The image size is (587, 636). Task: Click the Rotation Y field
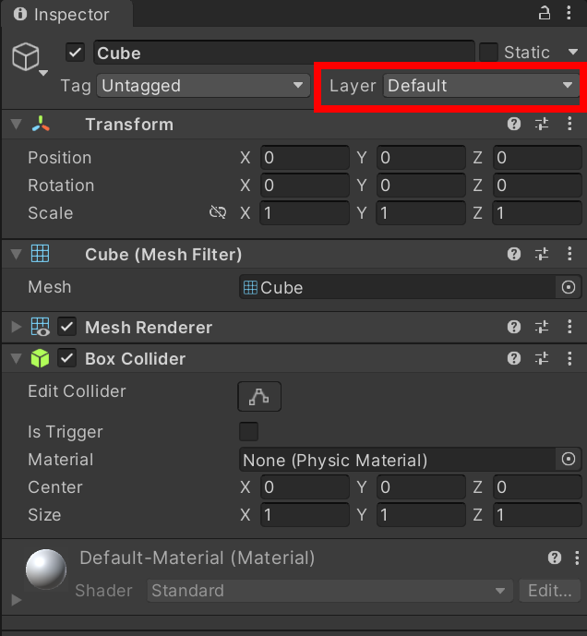coord(421,185)
